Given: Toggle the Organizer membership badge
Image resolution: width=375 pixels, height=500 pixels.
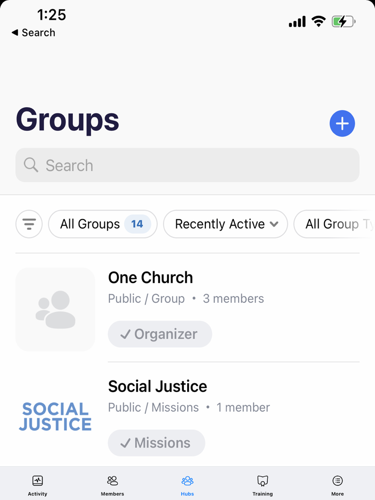Looking at the screenshot, I should coord(160,334).
